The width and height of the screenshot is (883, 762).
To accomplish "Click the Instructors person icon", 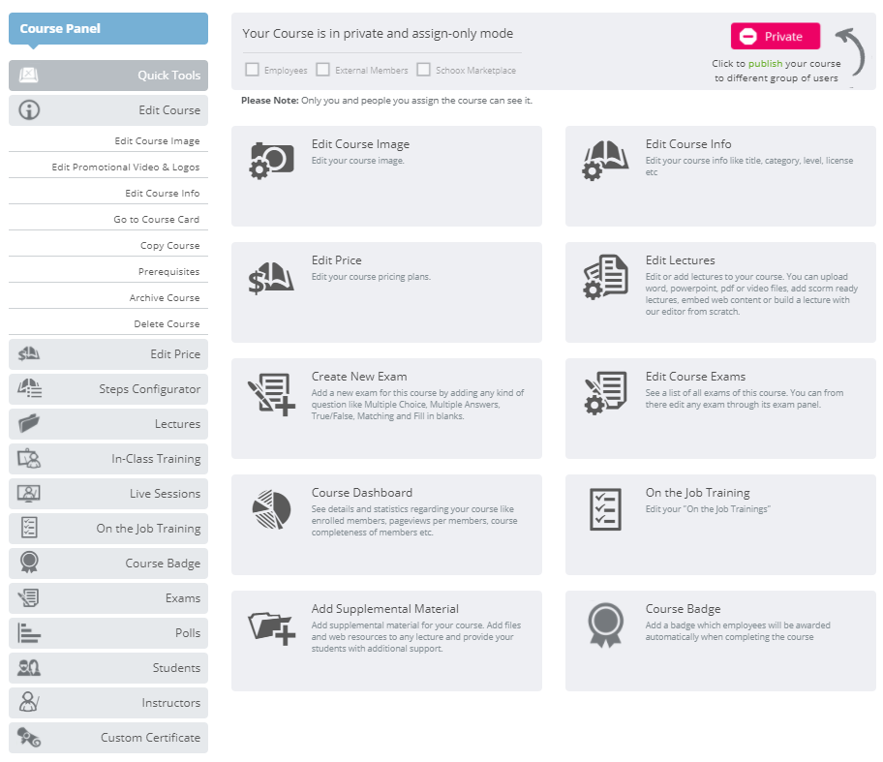I will click(29, 702).
